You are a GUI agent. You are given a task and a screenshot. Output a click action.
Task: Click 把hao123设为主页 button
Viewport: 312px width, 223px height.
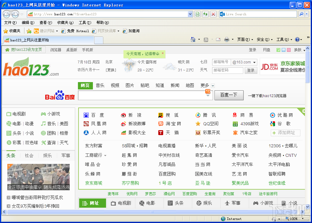coord(24,50)
